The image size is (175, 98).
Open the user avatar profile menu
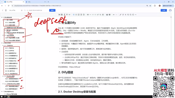tap(170, 10)
